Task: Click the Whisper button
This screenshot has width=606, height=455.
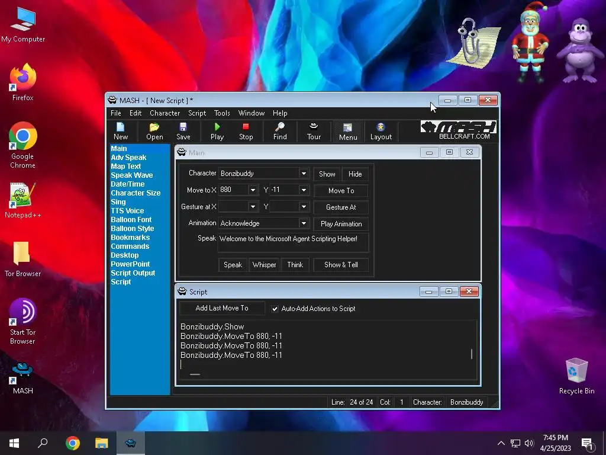Action: pyautogui.click(x=265, y=265)
